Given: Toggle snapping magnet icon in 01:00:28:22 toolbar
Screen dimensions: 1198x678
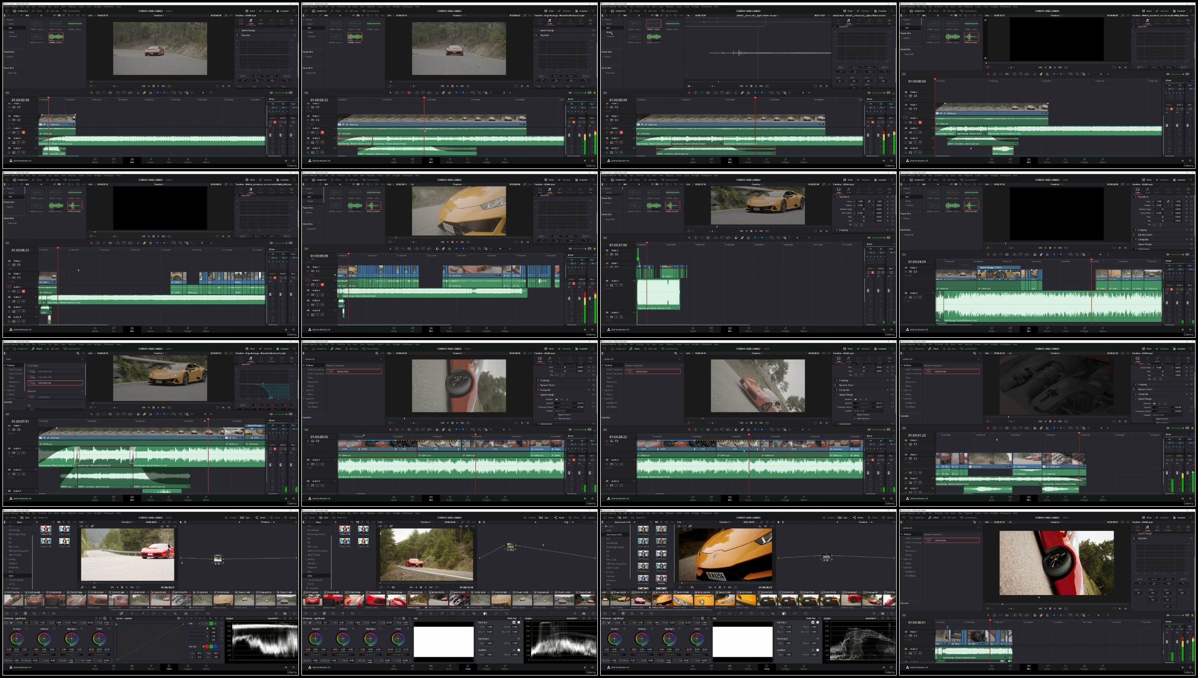Looking at the screenshot, I should pos(736,429).
